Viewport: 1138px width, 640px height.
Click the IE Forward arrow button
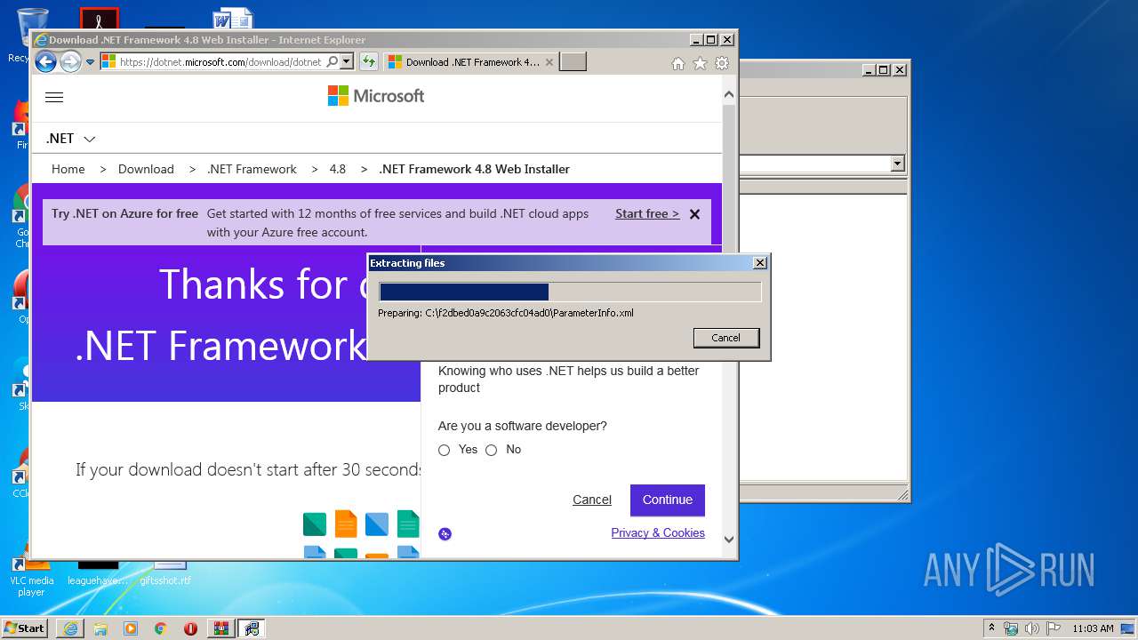70,62
